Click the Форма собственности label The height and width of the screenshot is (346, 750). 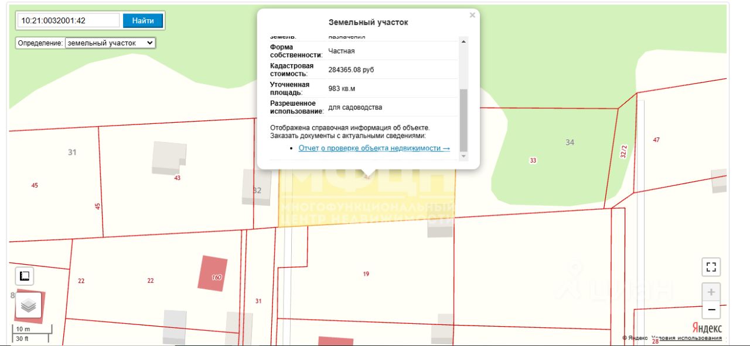[296, 51]
